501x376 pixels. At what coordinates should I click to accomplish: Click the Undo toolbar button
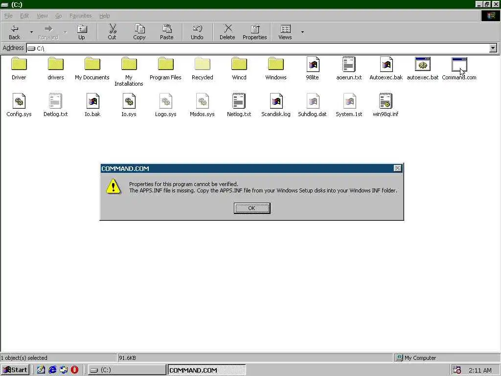coord(197,32)
